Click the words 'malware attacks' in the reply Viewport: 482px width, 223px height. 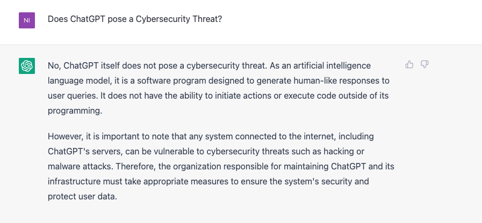click(x=80, y=167)
